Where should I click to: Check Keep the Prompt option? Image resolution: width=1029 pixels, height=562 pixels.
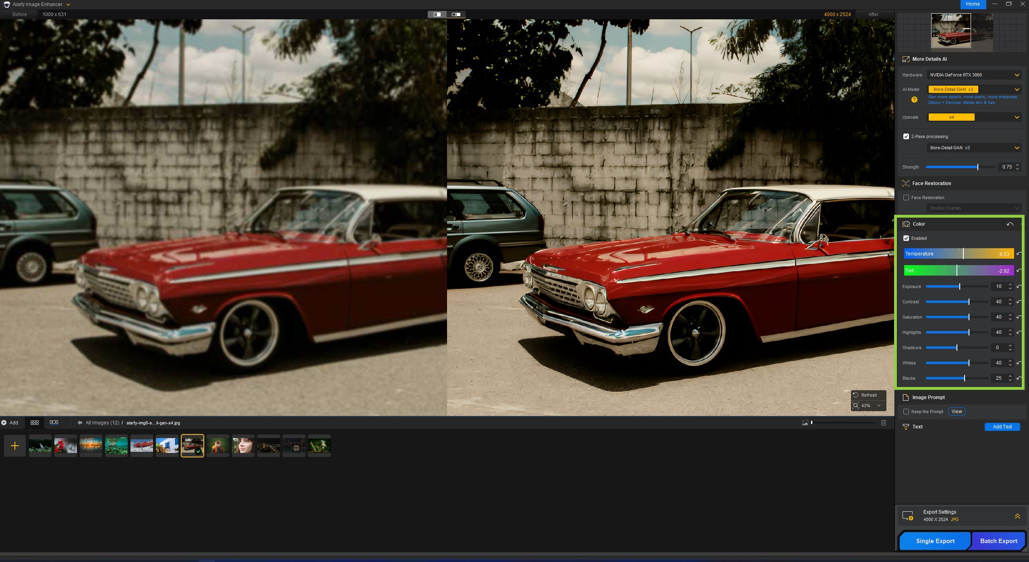[x=906, y=412]
